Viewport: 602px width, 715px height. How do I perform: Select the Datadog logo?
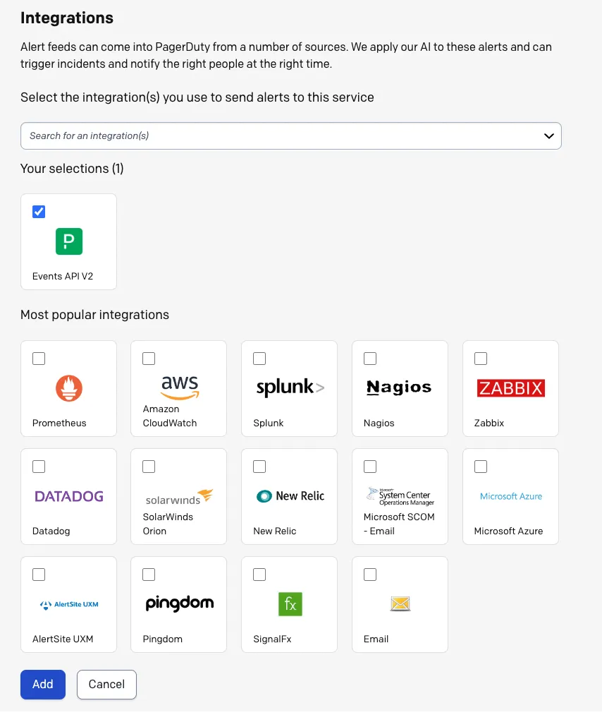tap(68, 496)
